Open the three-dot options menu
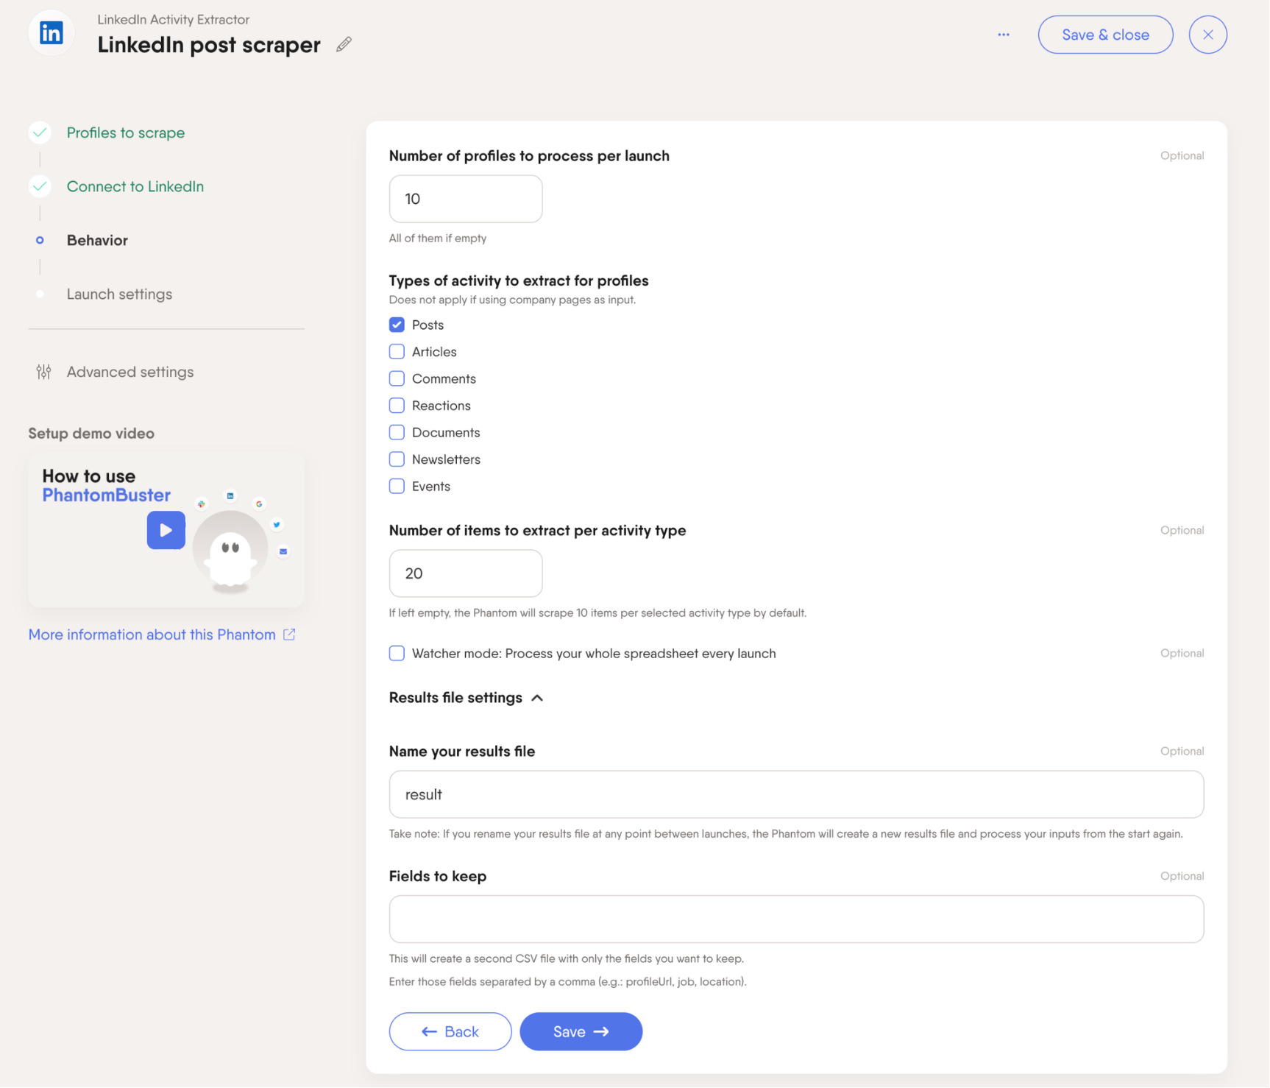Viewport: 1270px width, 1088px height. (x=1003, y=34)
